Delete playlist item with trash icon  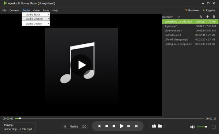(214, 17)
